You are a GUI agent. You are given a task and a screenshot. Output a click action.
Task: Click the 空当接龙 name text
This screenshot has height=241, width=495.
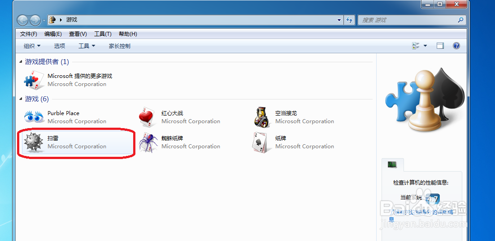click(287, 113)
